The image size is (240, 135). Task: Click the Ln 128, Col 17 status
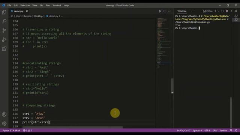184,130
